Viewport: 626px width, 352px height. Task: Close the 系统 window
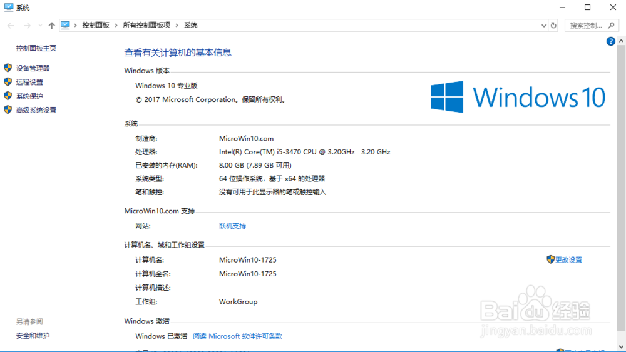click(x=613, y=7)
